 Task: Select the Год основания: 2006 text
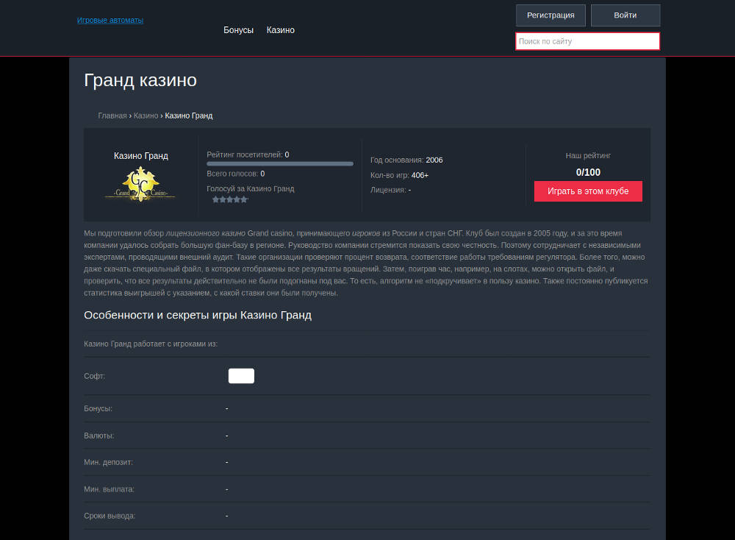[406, 160]
